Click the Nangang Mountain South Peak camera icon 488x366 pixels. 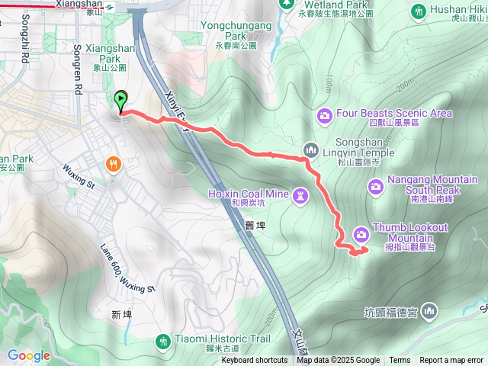(x=376, y=187)
